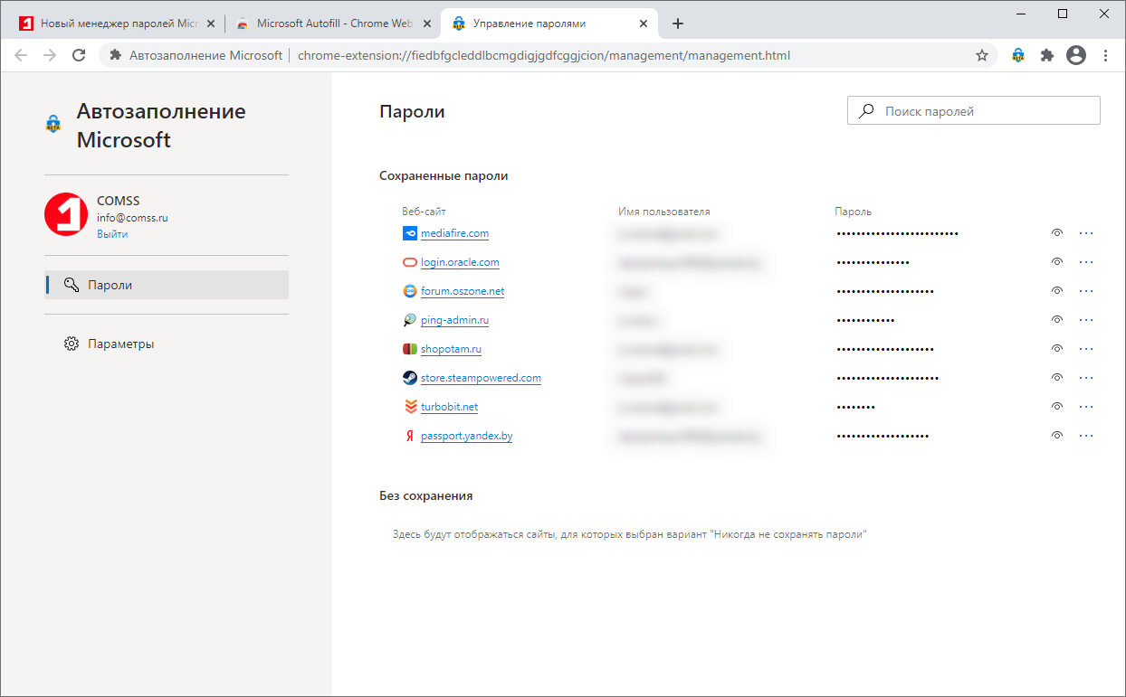
Task: Open the Chrome three-dot main menu
Action: click(1105, 55)
